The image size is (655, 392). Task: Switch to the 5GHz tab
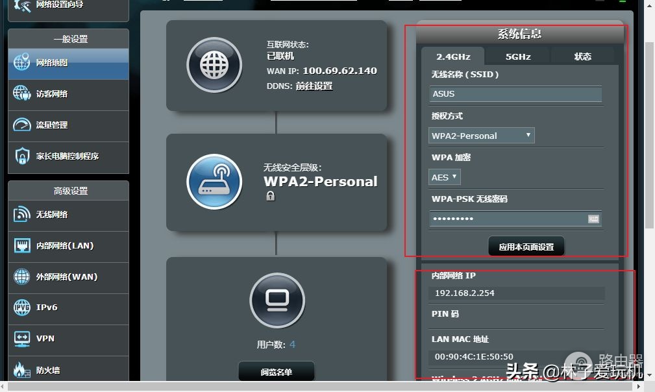click(518, 56)
